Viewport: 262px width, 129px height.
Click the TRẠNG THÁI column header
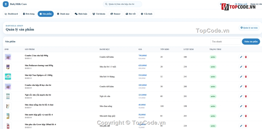click(215, 49)
